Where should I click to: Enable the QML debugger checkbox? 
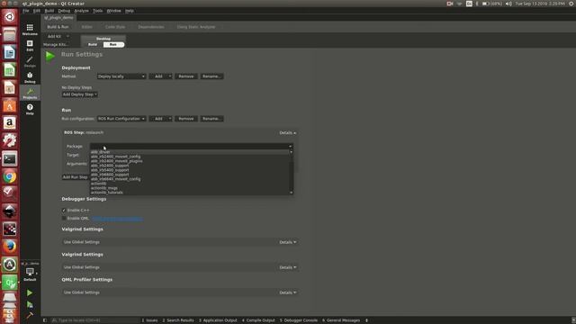64,218
